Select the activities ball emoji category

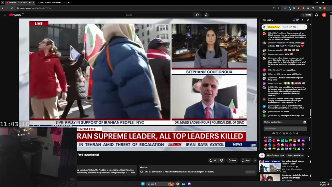290,133
